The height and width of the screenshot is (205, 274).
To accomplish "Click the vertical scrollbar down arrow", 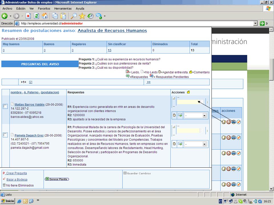I will [x=271, y=189].
